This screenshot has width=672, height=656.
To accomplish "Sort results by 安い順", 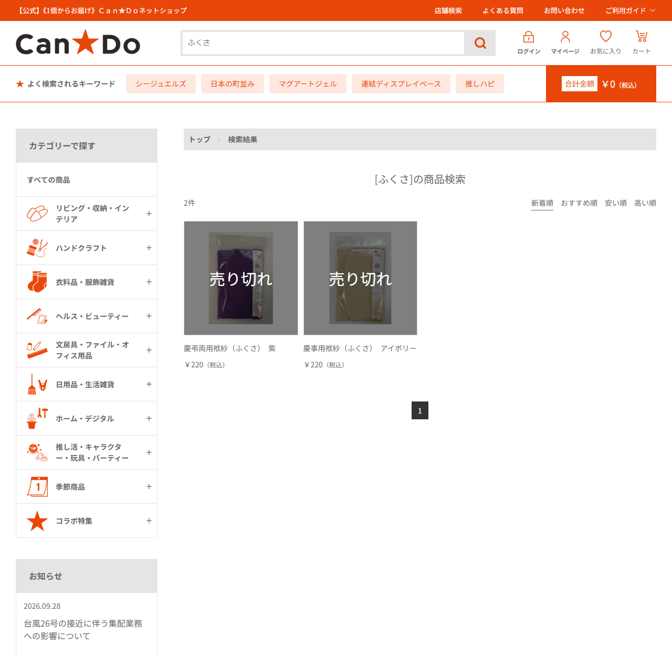I will [x=616, y=203].
